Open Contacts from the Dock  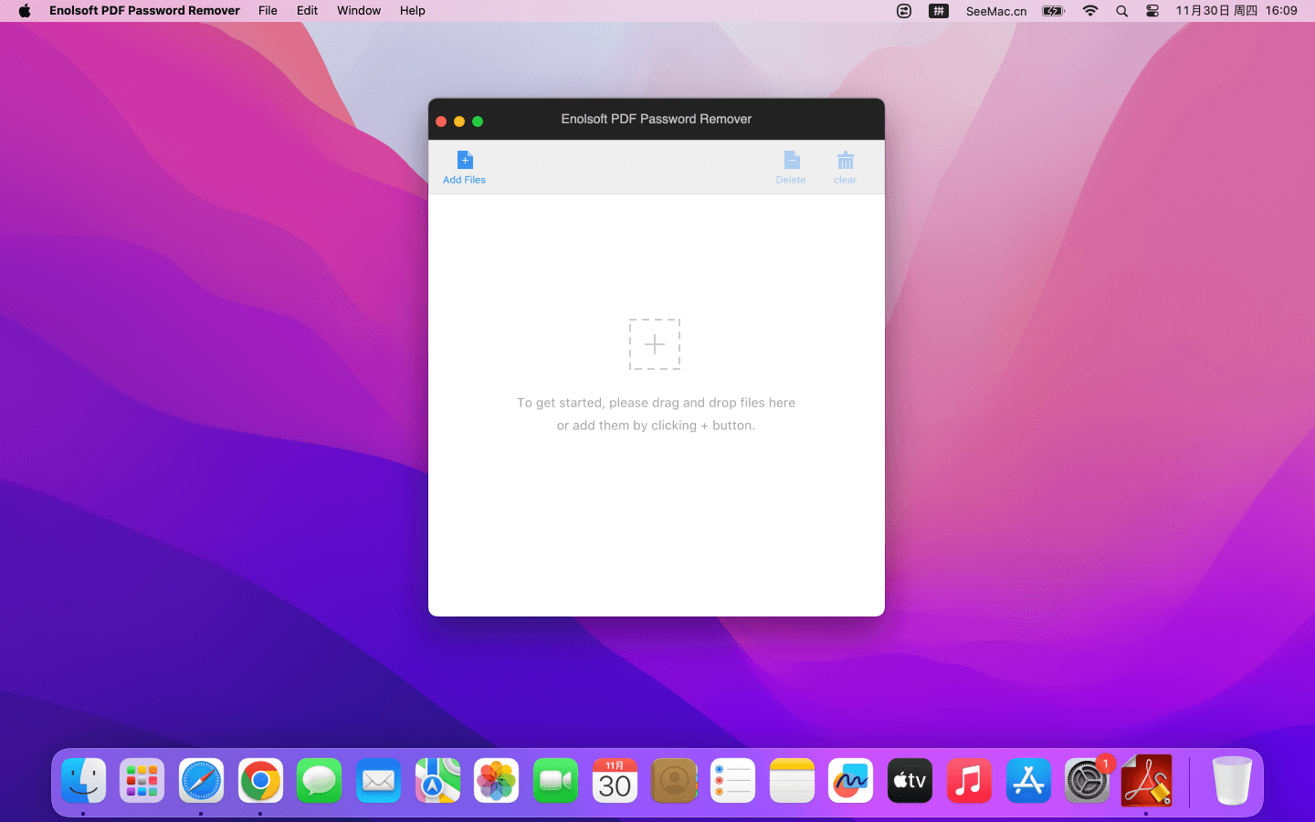coord(674,781)
